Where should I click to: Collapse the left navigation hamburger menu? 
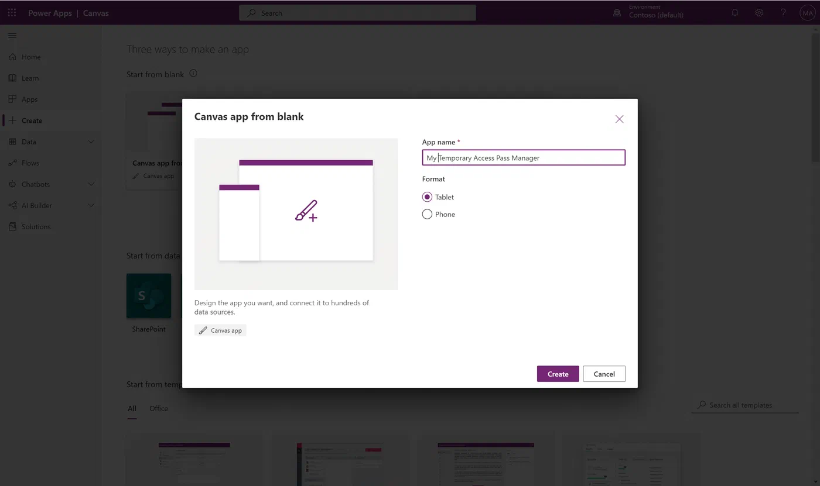(x=12, y=36)
